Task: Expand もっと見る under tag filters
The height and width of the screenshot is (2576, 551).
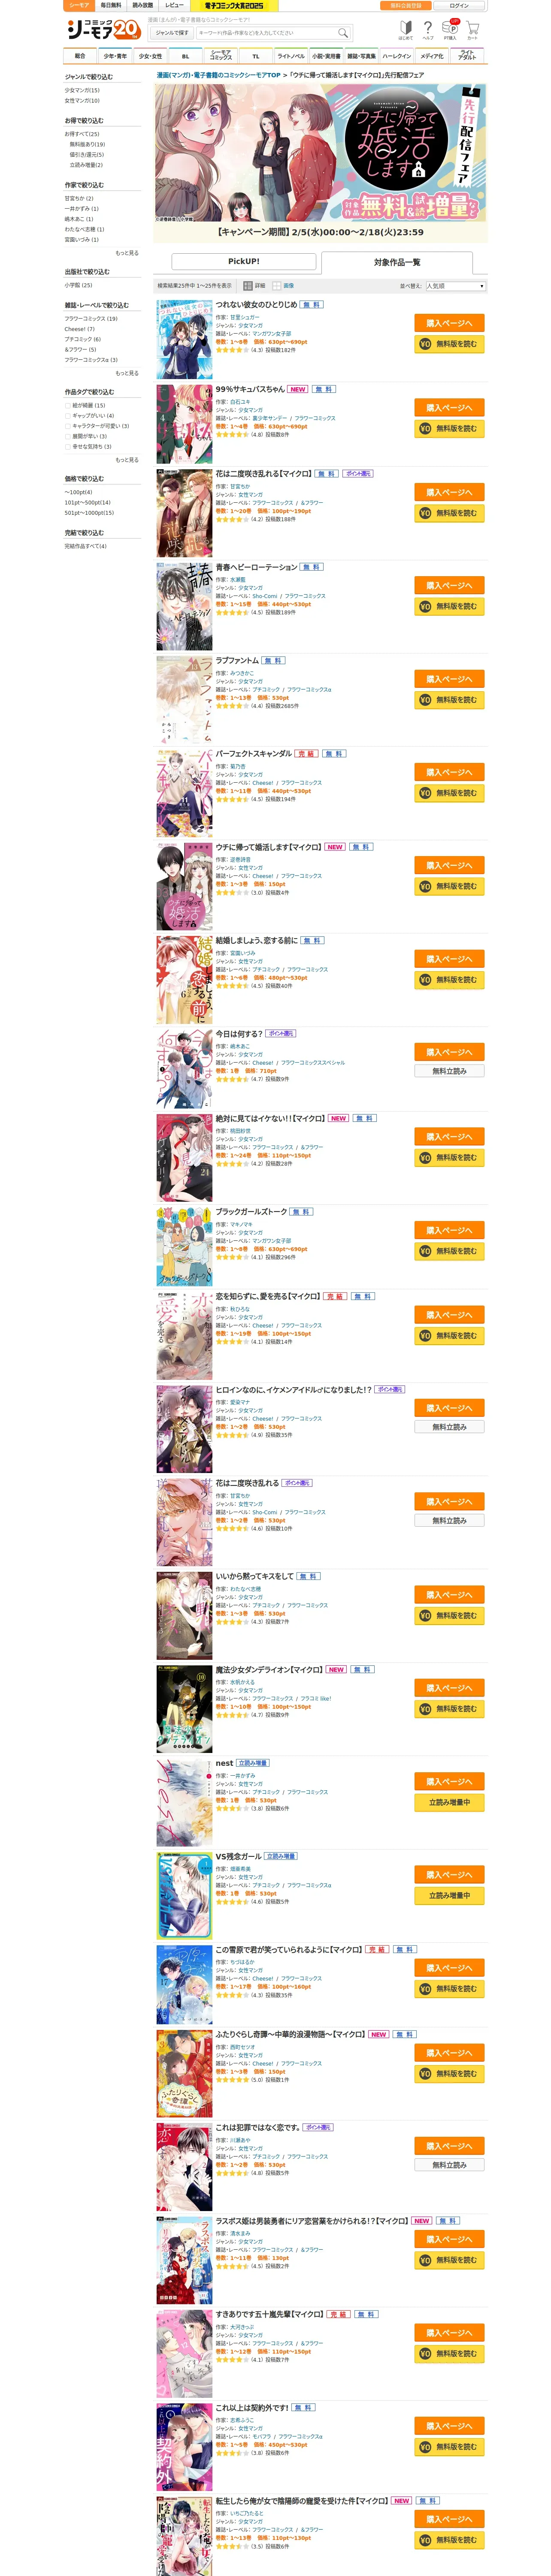Action: pyautogui.click(x=127, y=460)
